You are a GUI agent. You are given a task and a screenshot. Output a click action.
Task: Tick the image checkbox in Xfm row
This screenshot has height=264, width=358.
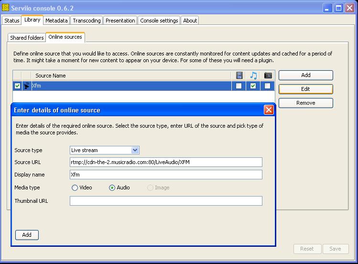tap(268, 86)
